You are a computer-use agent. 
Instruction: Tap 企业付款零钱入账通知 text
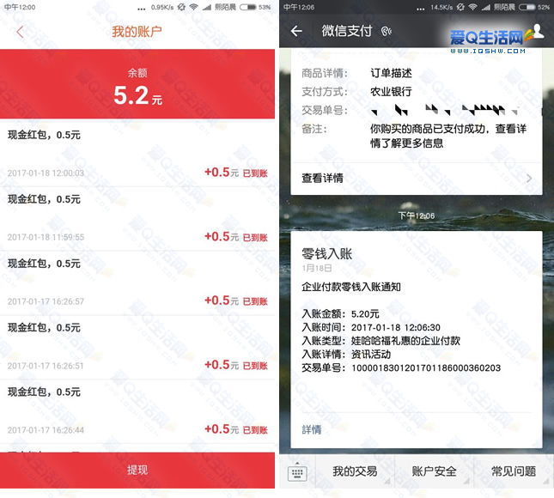pos(351,287)
